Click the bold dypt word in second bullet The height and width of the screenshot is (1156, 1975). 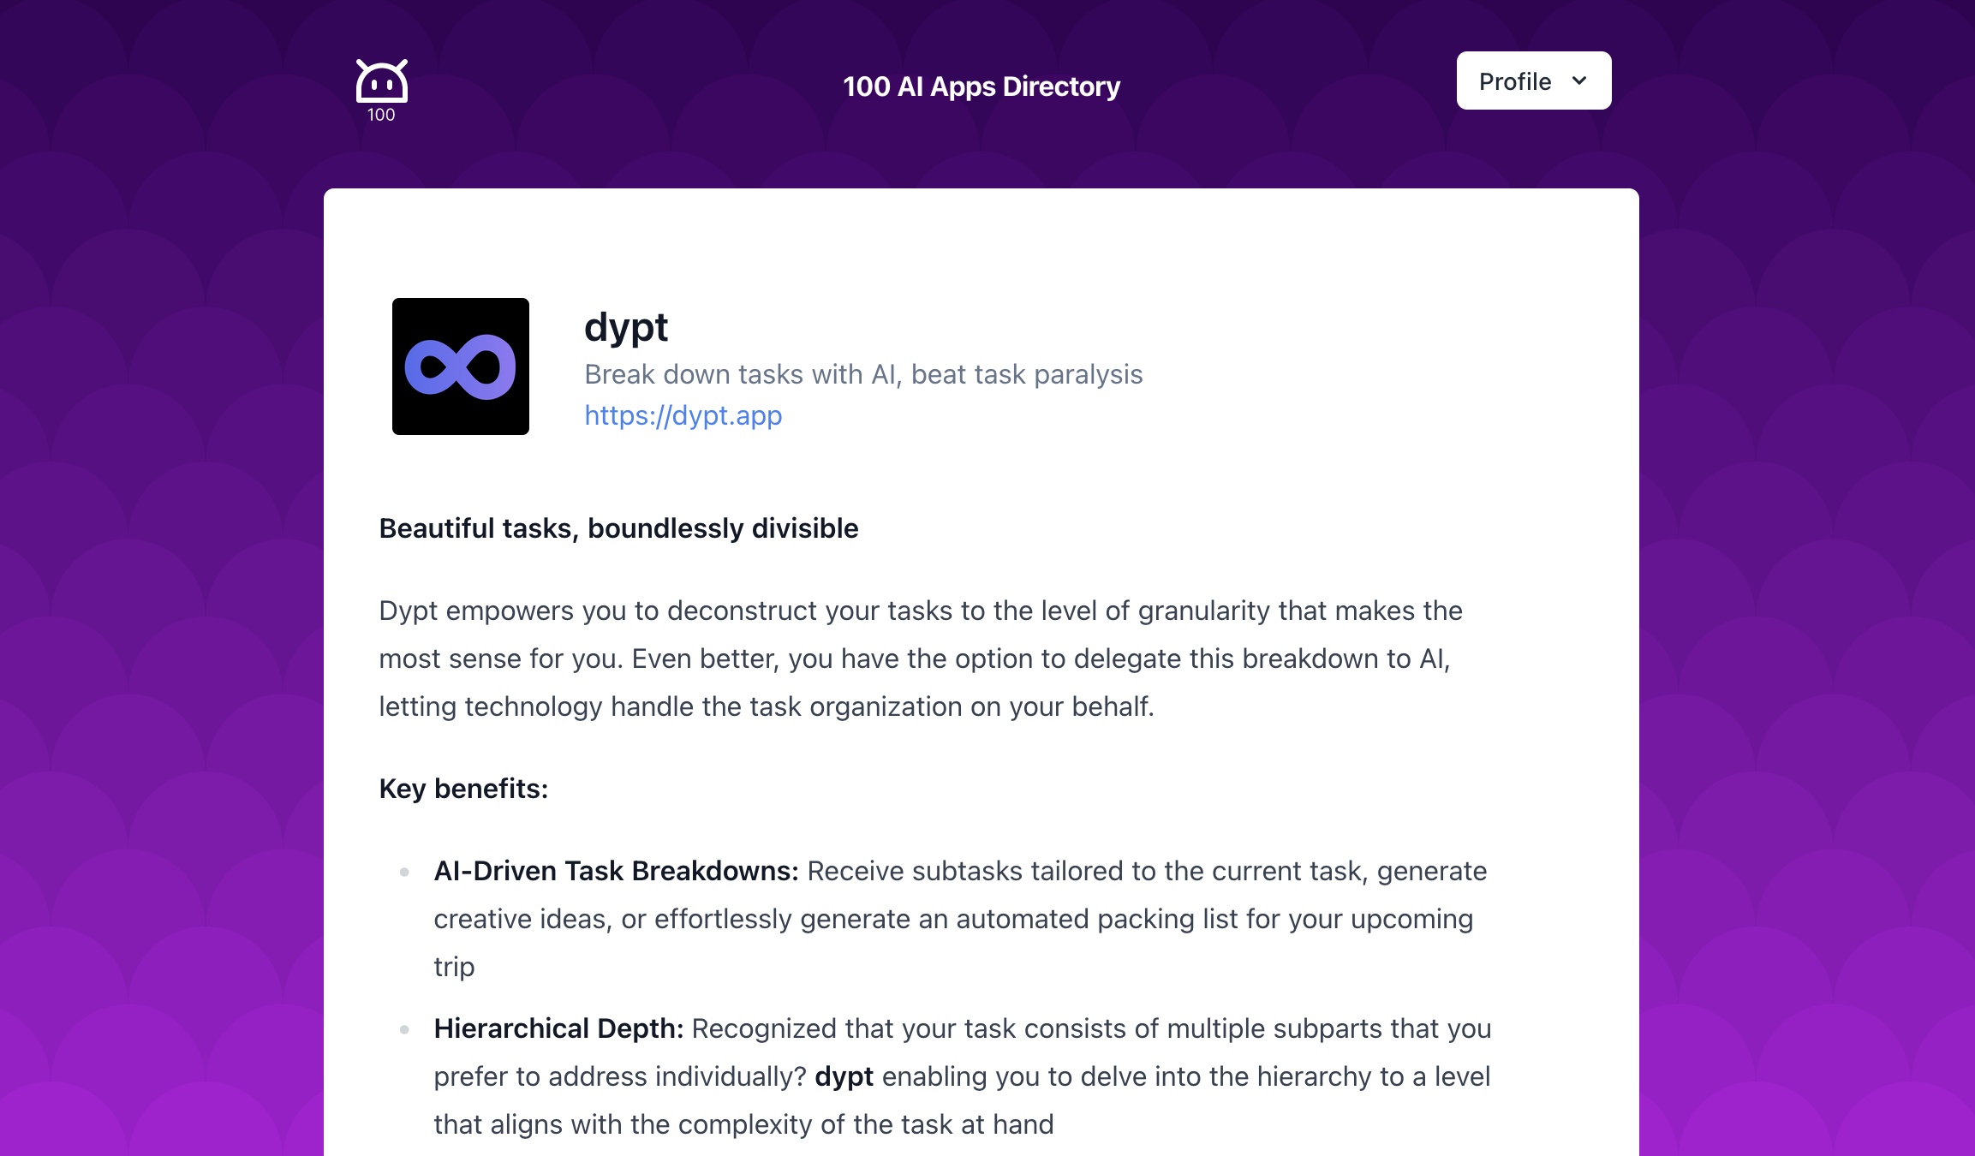pos(844,1076)
